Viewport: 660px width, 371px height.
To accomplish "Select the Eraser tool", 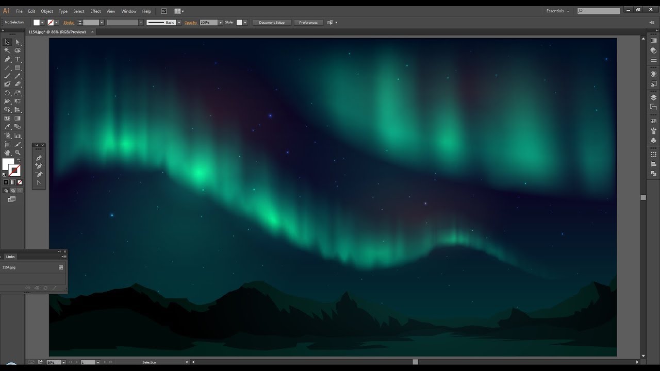I will tap(18, 84).
